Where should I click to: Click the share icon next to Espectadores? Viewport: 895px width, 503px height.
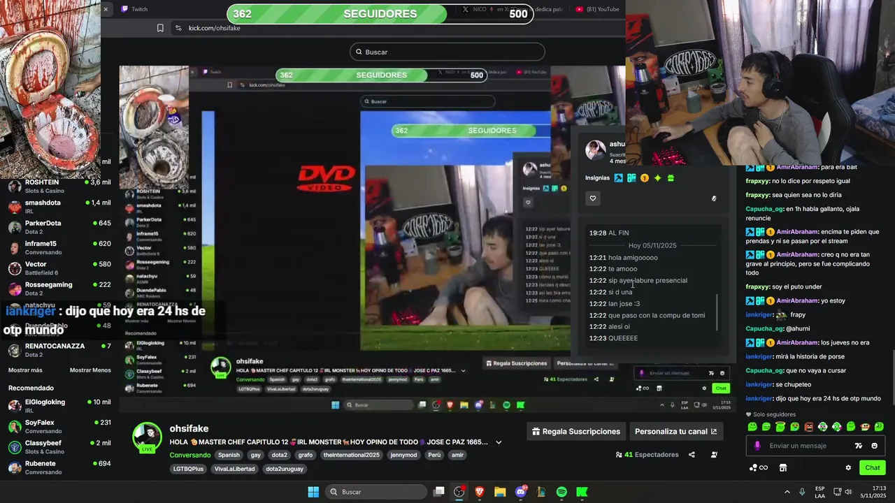(x=692, y=455)
